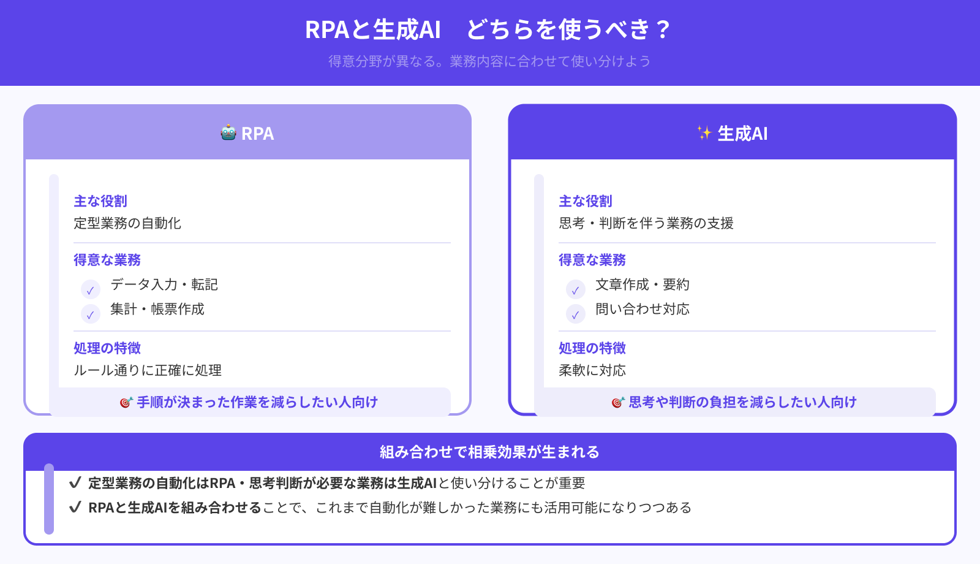Toggle the check for 定型業務の自動化はRPA item
The width and height of the screenshot is (980, 564).
[x=75, y=483]
